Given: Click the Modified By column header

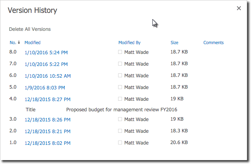Looking at the screenshot, I should [129, 43].
